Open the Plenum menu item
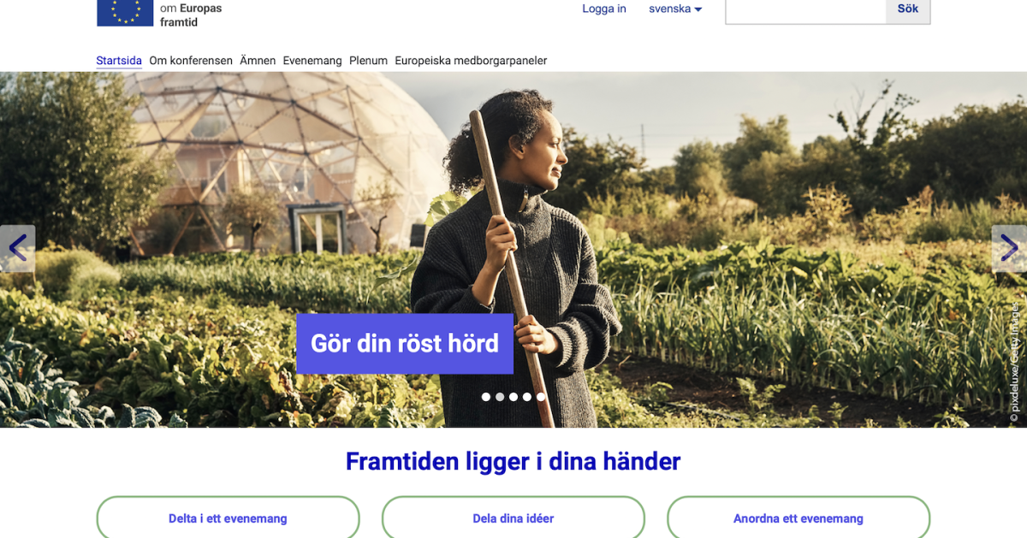Viewport: 1027px width, 538px height. [x=368, y=61]
